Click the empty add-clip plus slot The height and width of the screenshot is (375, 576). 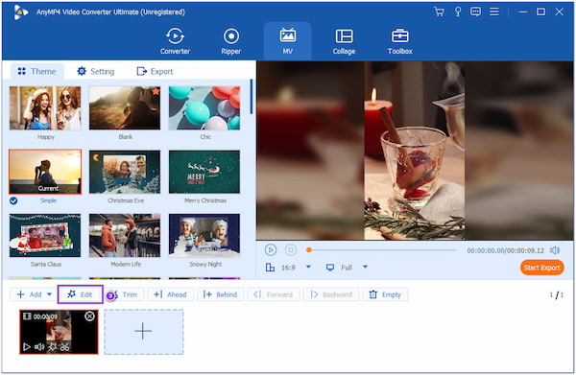point(143,332)
